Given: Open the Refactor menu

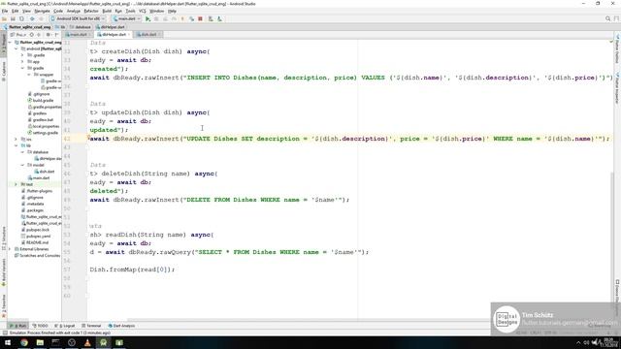Looking at the screenshot, I should [91, 11].
